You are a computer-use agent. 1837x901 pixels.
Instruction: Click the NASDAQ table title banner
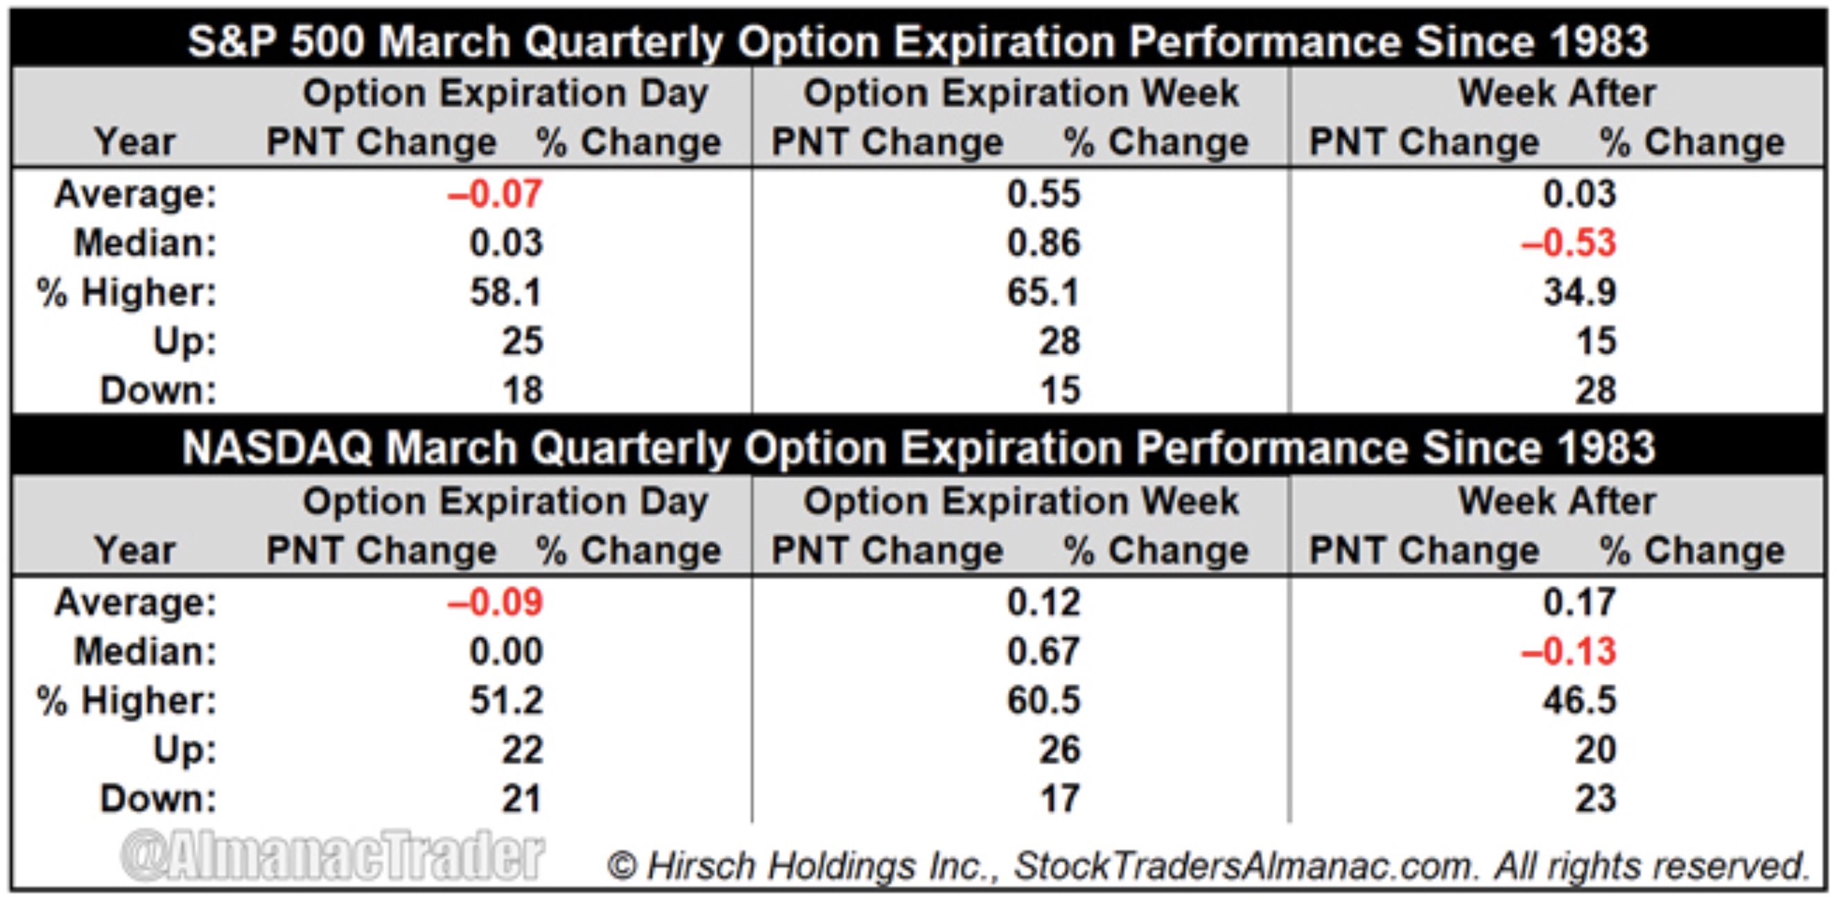pos(918,448)
